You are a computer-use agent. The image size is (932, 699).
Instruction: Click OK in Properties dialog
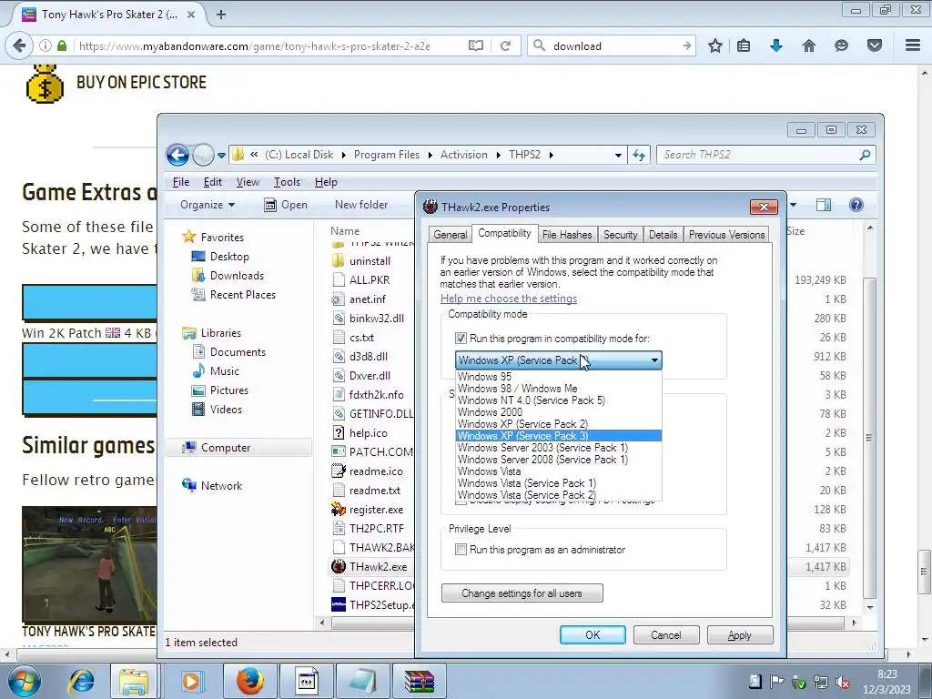[x=593, y=634]
